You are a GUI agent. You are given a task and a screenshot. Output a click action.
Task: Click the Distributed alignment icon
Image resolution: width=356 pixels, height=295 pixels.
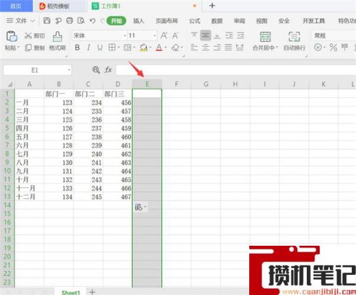click(x=240, y=47)
